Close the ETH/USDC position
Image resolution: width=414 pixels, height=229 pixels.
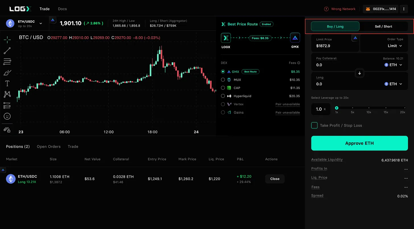click(x=275, y=179)
